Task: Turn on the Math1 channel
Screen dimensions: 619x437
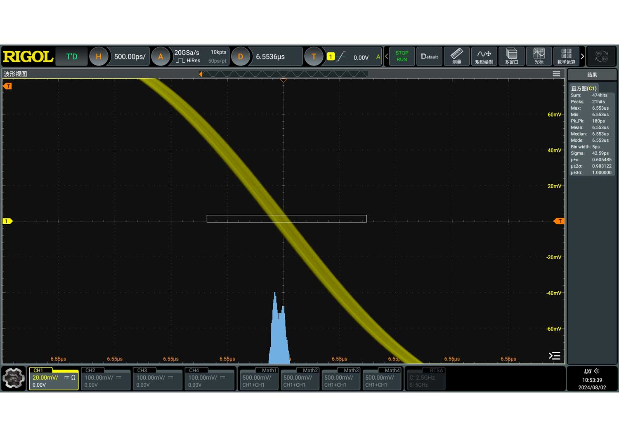Action: tap(259, 378)
